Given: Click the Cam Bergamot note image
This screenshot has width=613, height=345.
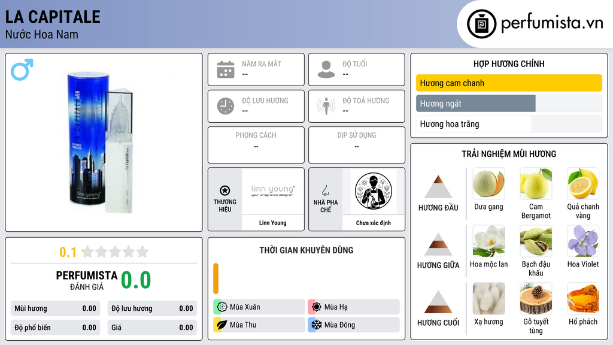Looking at the screenshot, I should (x=536, y=183).
